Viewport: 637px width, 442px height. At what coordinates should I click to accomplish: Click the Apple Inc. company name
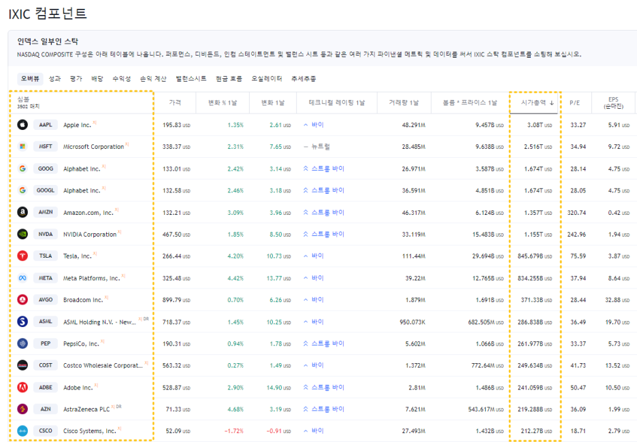pyautogui.click(x=77, y=125)
